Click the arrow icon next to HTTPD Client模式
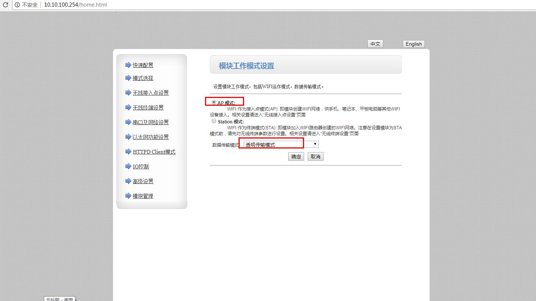Screen dimensions: 536x301 [128, 152]
